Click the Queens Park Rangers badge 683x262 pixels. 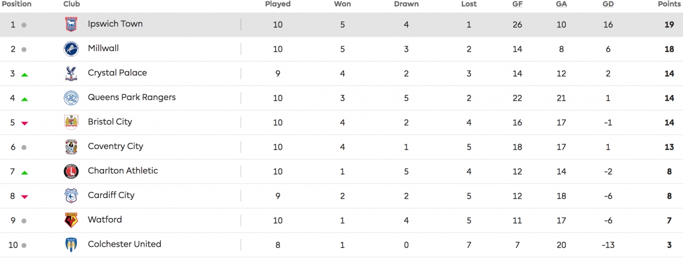coord(71,98)
